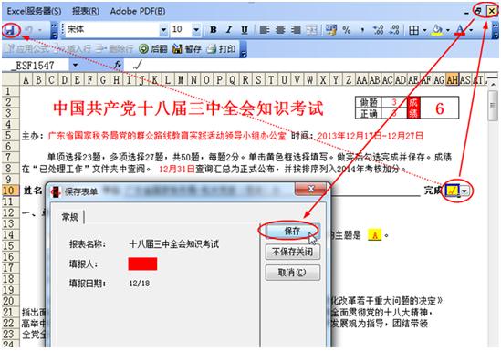The height and width of the screenshot is (351, 501).
Task: Click the 姓名 label in row 10
Action: click(x=33, y=191)
